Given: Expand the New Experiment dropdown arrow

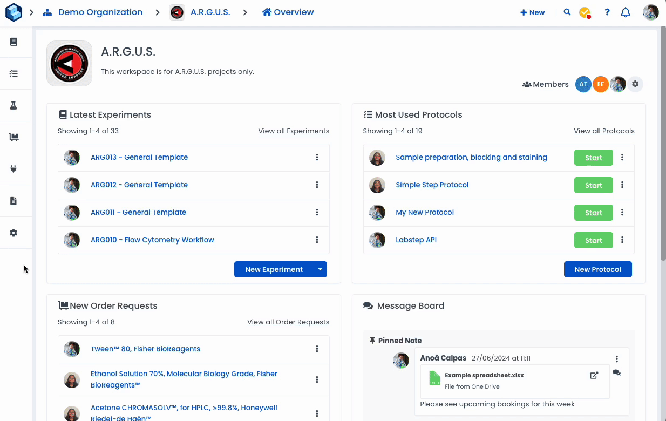Looking at the screenshot, I should pos(320,269).
